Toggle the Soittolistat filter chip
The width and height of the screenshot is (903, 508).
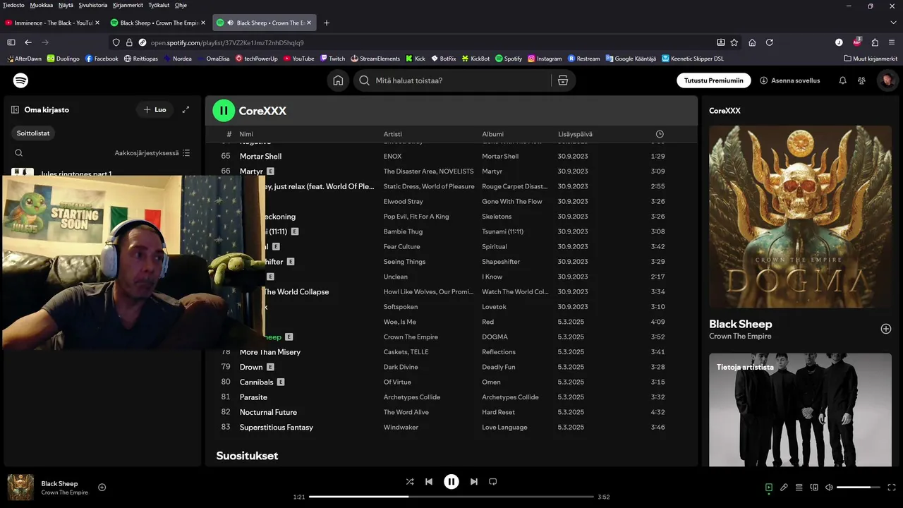34,133
